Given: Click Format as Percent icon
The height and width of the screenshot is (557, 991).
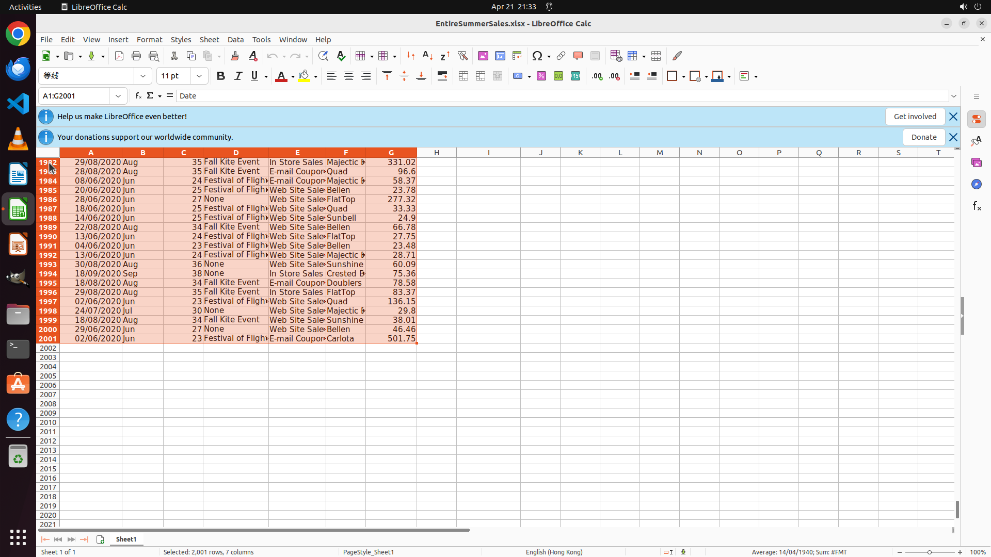Looking at the screenshot, I should [541, 76].
